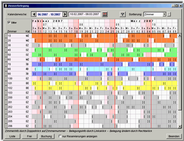Click the filter funnel icon
Screen dimensions: 184x141
pyautogui.click(x=122, y=14)
